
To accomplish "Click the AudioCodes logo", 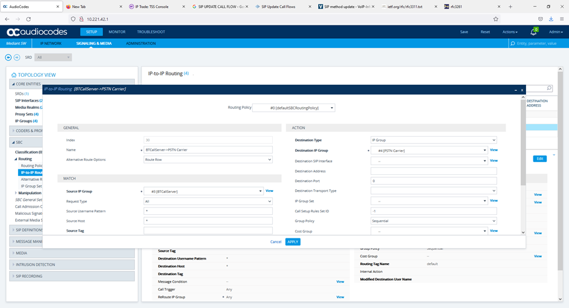I will tap(37, 32).
